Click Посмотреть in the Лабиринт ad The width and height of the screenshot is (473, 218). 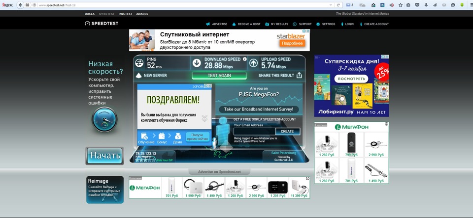[x=351, y=79]
